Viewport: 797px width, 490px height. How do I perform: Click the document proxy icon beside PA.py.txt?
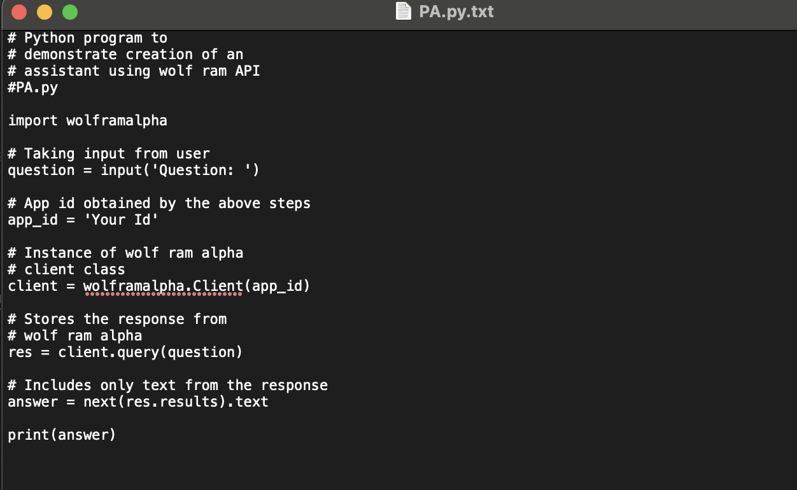(404, 11)
